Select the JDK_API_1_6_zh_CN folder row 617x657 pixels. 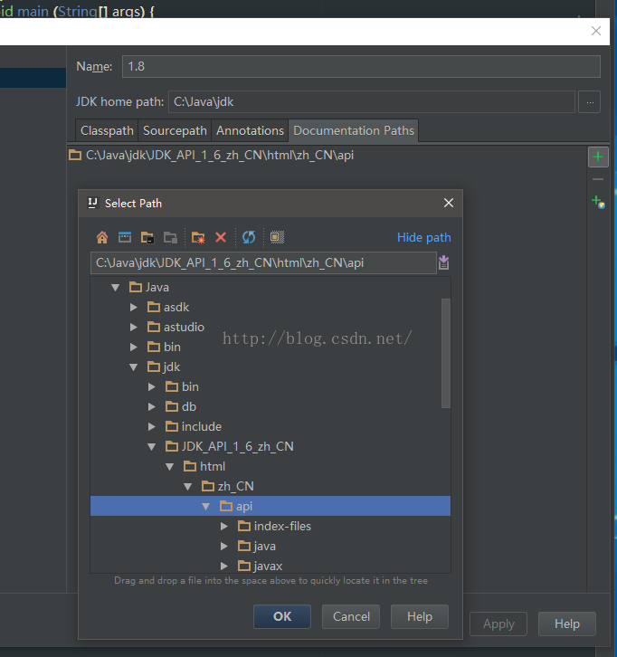click(x=271, y=447)
